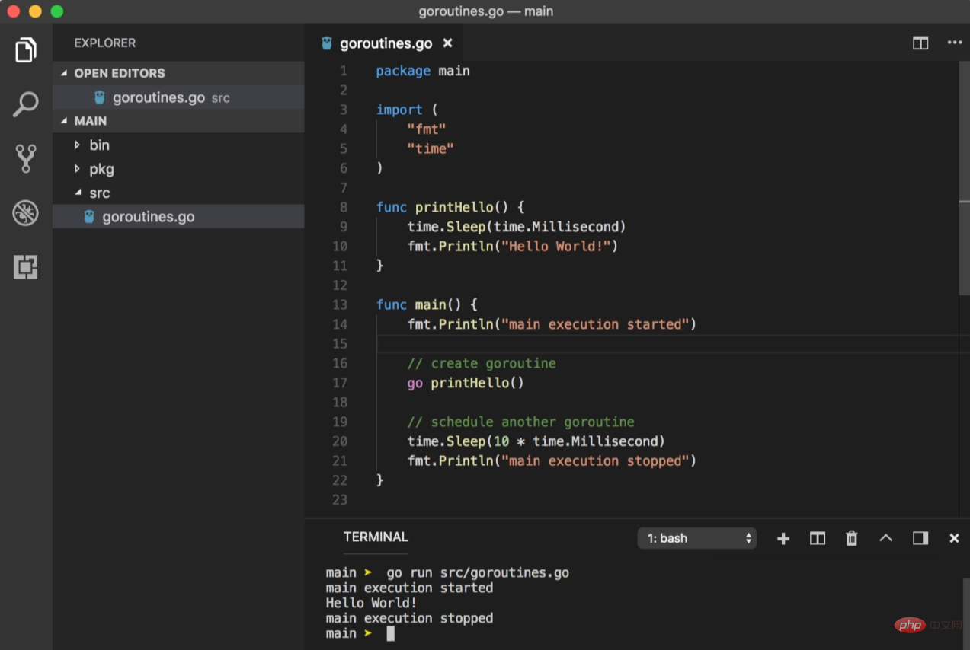Open the editor More Actions ellipsis

click(954, 43)
